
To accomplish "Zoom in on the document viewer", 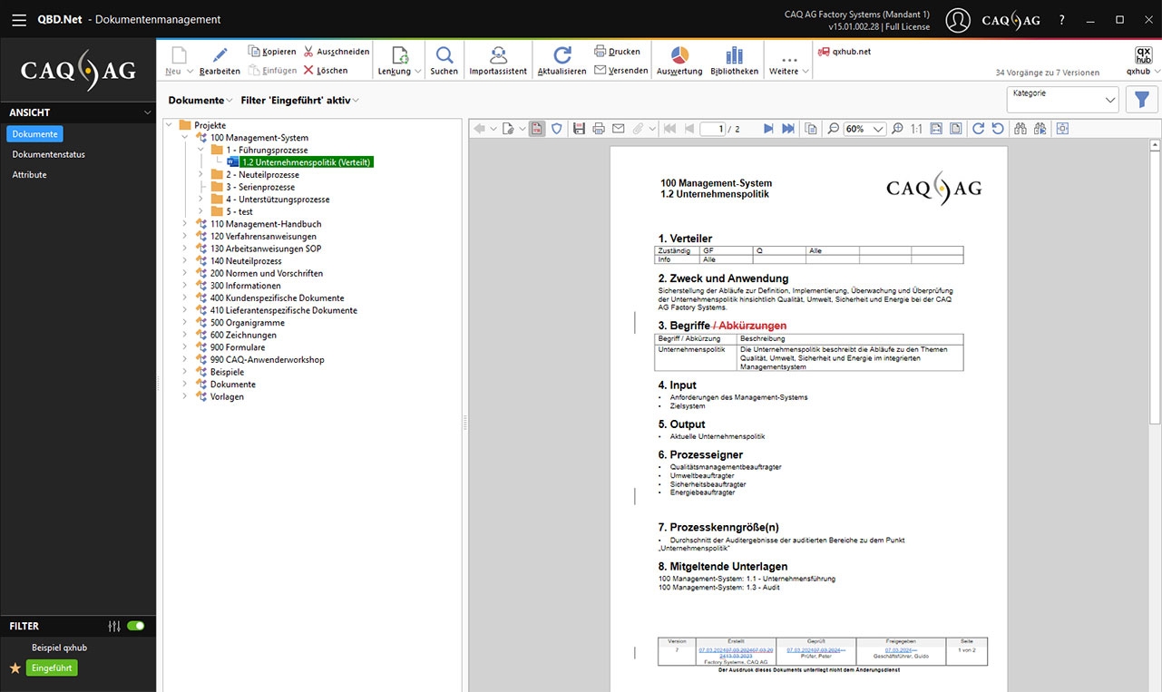I will pyautogui.click(x=897, y=129).
